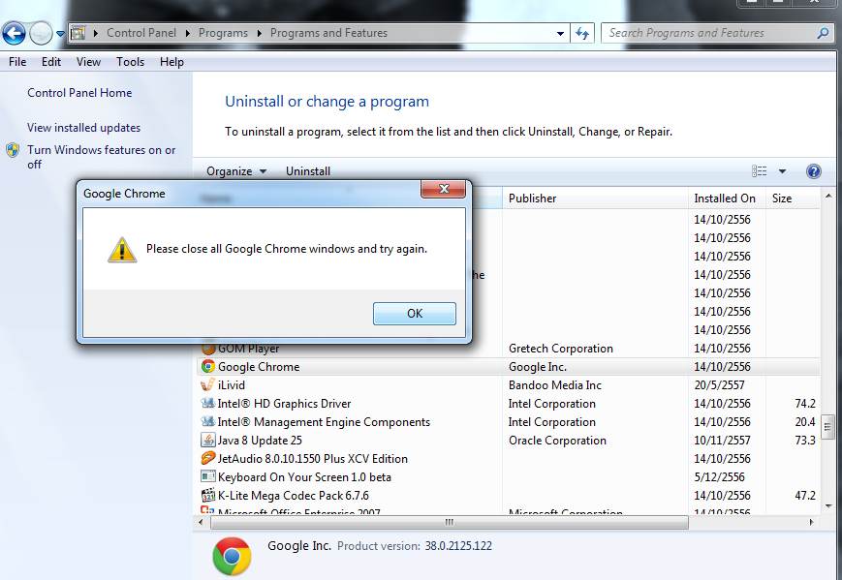Open help with the blue question icon
The height and width of the screenshot is (580, 842).
pyautogui.click(x=814, y=171)
